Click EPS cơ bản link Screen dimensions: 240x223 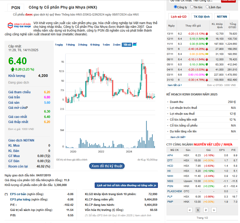coord(18,194)
